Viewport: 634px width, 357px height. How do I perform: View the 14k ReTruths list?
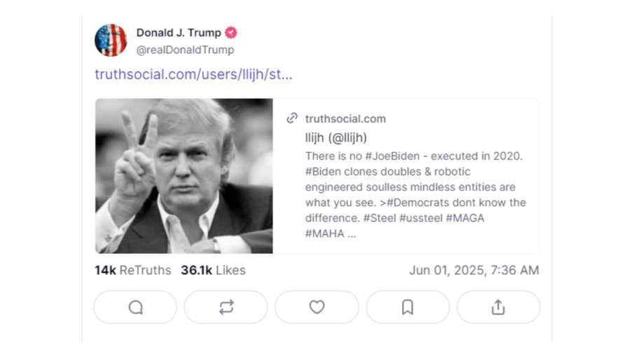click(x=133, y=270)
